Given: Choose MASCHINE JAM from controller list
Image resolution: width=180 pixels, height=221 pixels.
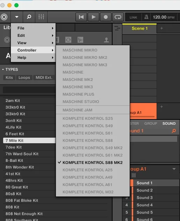Looking at the screenshot, I should click(x=93, y=110).
